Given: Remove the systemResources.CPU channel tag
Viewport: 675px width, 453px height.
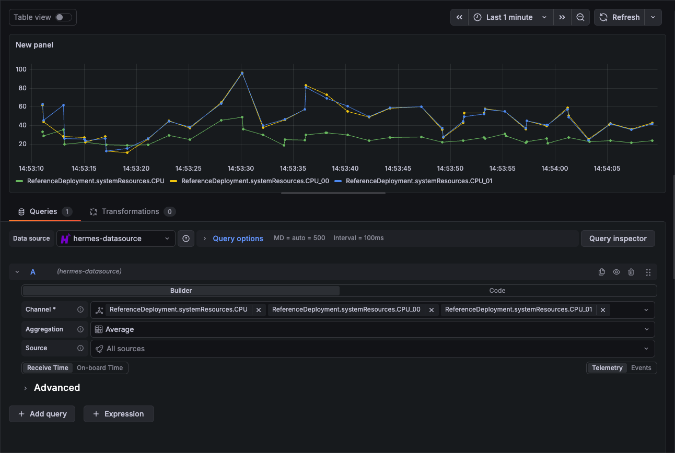Looking at the screenshot, I should 259,310.
